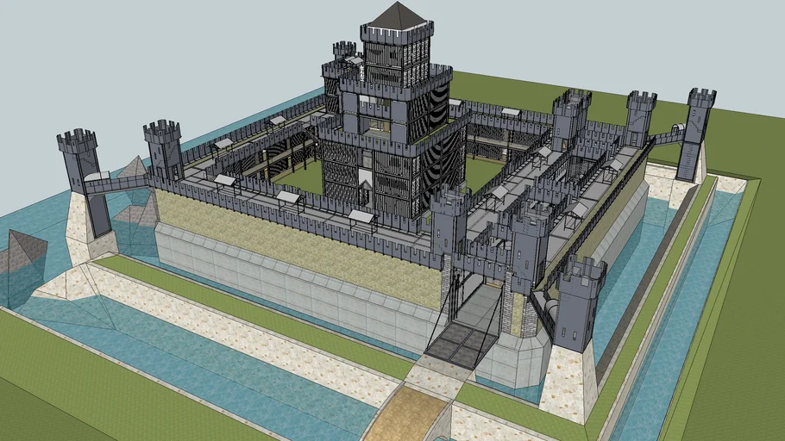Click the lowered drawbridge at the castle gate

[x=462, y=344]
